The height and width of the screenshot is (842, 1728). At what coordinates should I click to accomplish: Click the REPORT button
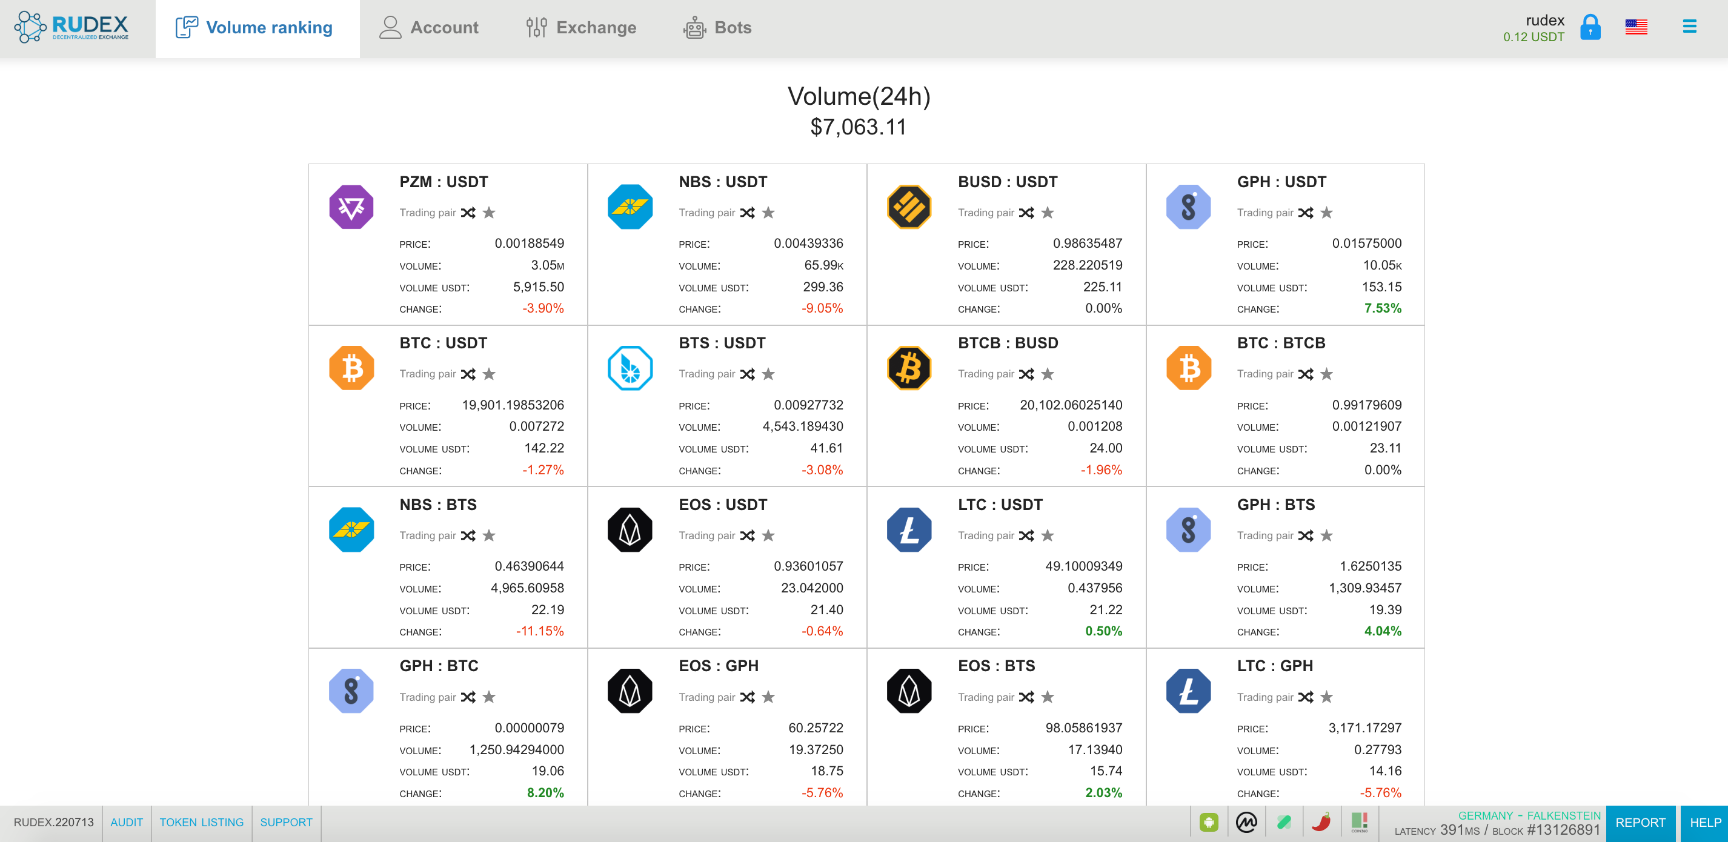click(x=1640, y=823)
